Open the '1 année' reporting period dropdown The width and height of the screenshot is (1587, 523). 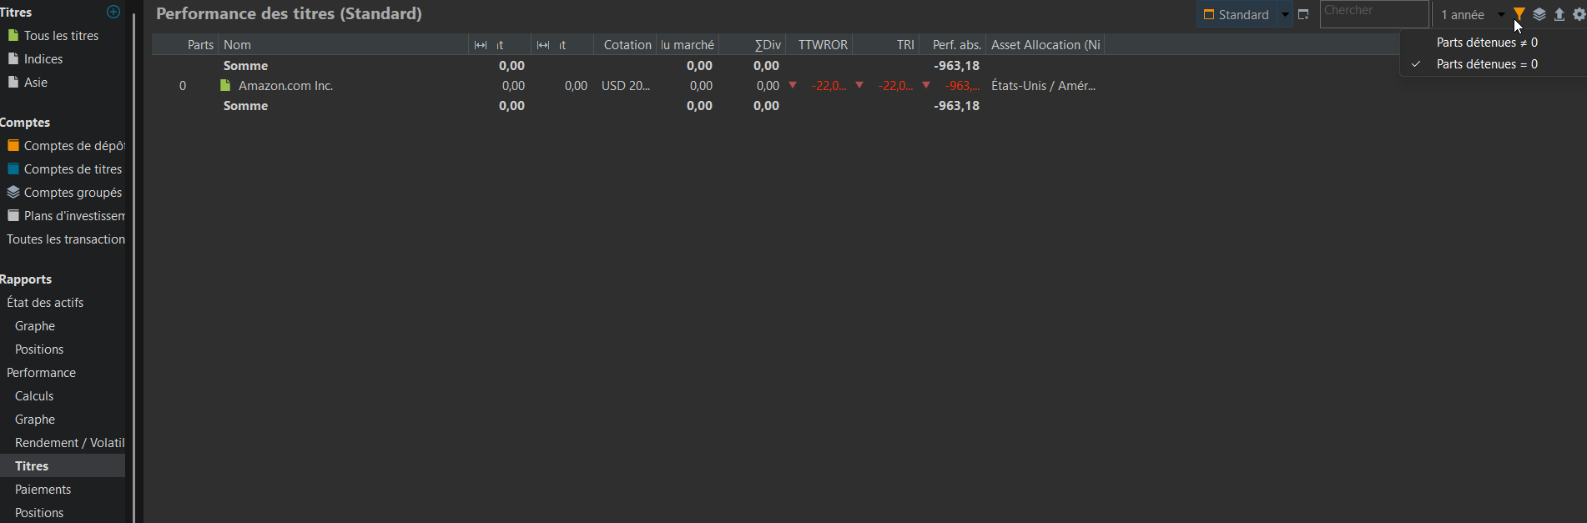coord(1472,15)
